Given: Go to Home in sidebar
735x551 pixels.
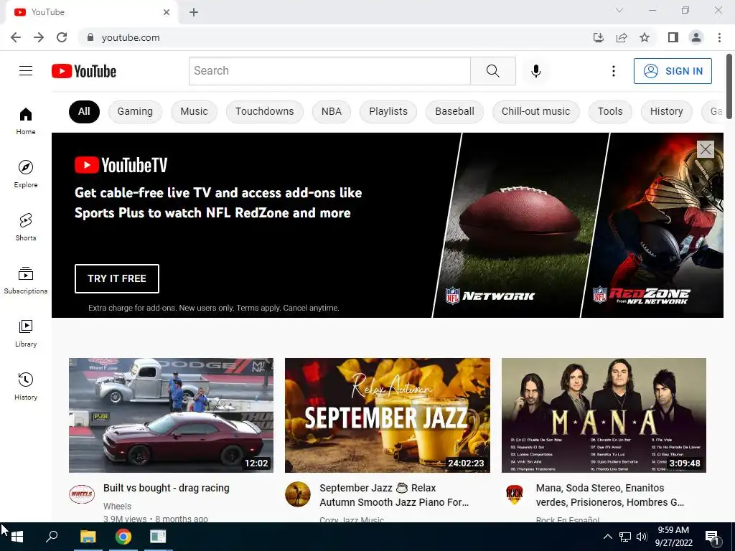Looking at the screenshot, I should pyautogui.click(x=26, y=121).
